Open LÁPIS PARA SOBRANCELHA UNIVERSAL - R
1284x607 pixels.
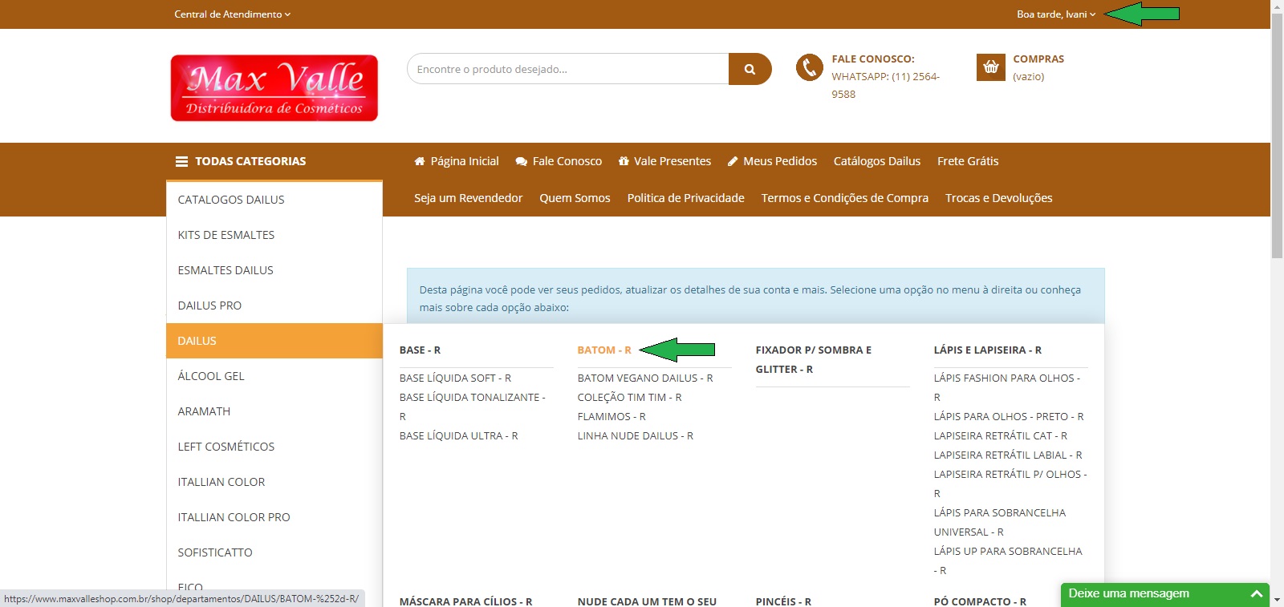[x=1000, y=522]
